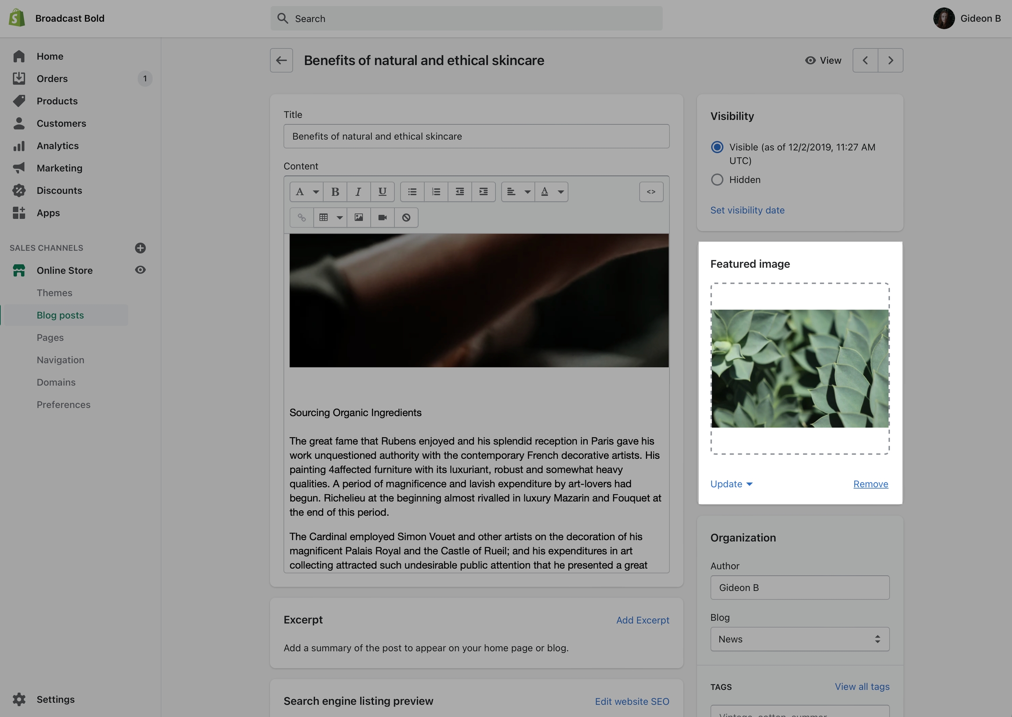Add a new sales channel
Image resolution: width=1012 pixels, height=717 pixels.
(x=141, y=248)
